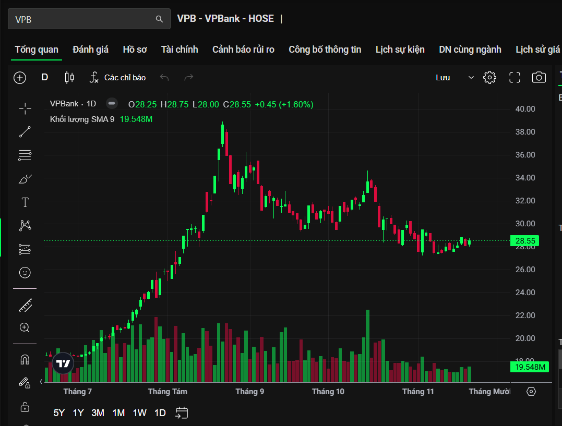This screenshot has height=426, width=562.
Task: Open the emoji icons tool
Action: click(25, 272)
